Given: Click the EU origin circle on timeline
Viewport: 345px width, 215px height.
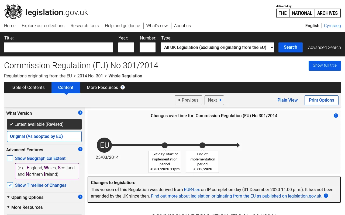Looking at the screenshot, I should 104,145.
